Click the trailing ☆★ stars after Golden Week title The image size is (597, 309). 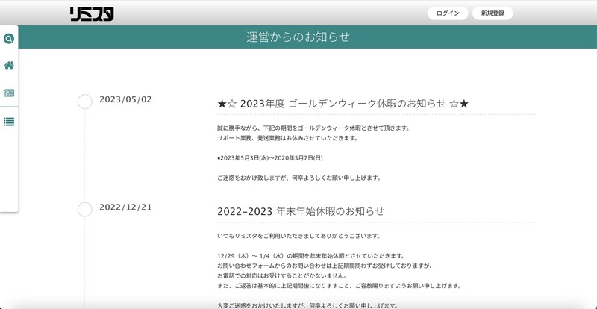(459, 104)
